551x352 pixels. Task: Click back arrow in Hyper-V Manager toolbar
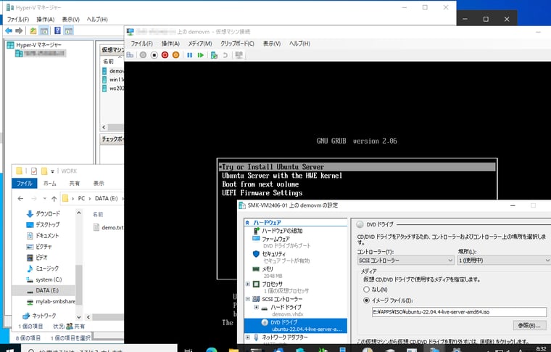pyautogui.click(x=9, y=31)
